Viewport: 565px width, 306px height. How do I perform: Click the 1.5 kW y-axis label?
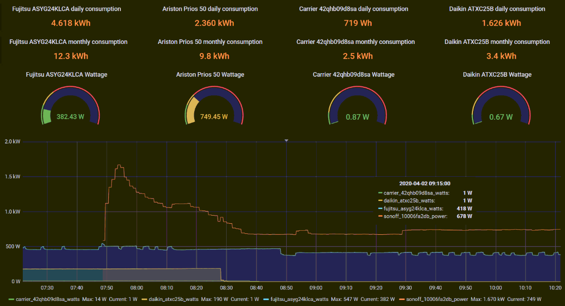[13, 177]
